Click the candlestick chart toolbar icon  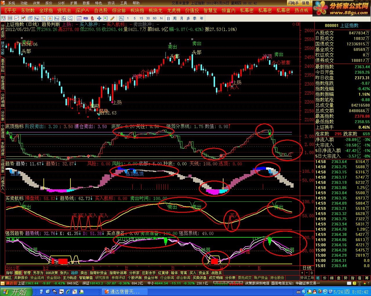tap(23, 18)
